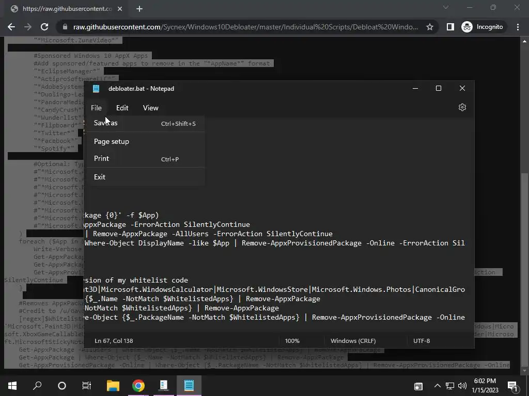Bookmark this page with star icon

coord(429,27)
